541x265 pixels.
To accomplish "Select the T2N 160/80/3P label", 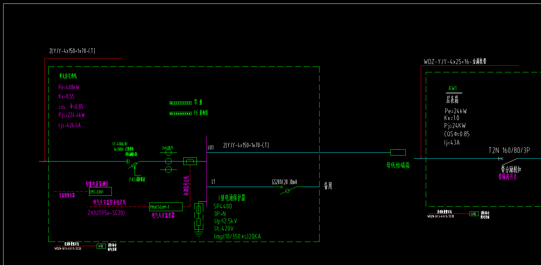I will (x=509, y=150).
